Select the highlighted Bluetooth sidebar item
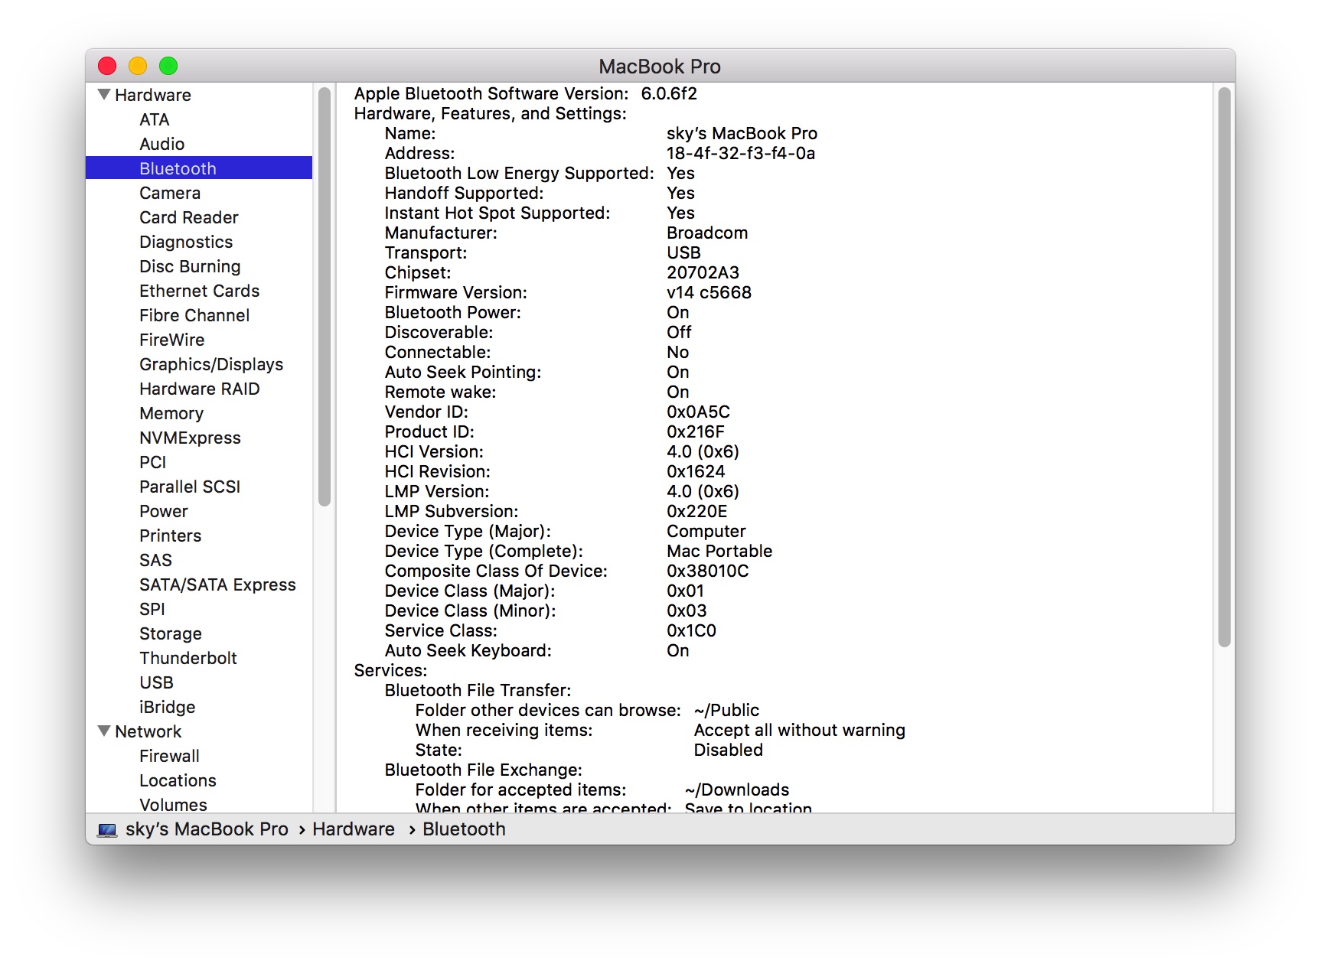Viewport: 1321px width, 967px height. pos(199,168)
